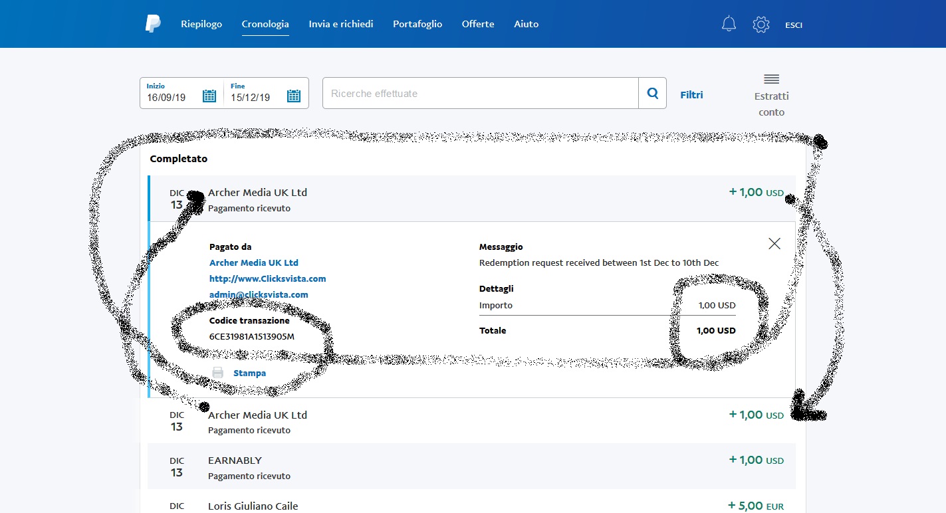This screenshot has height=513, width=946.
Task: Open the Portafoglio tab
Action: 417,24
